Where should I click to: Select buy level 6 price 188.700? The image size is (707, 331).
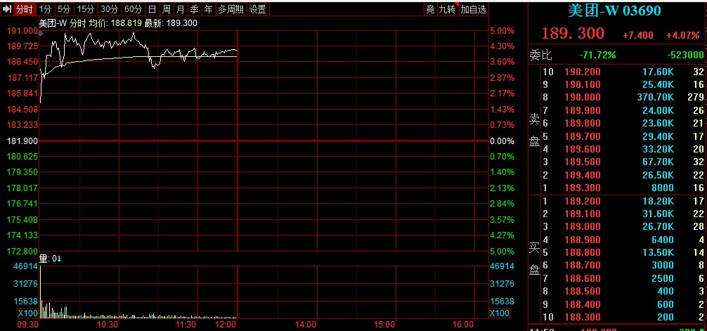click(x=583, y=265)
